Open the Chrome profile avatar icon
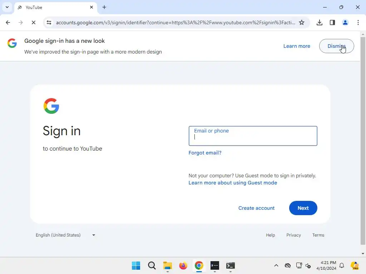The image size is (366, 274). 345,22
